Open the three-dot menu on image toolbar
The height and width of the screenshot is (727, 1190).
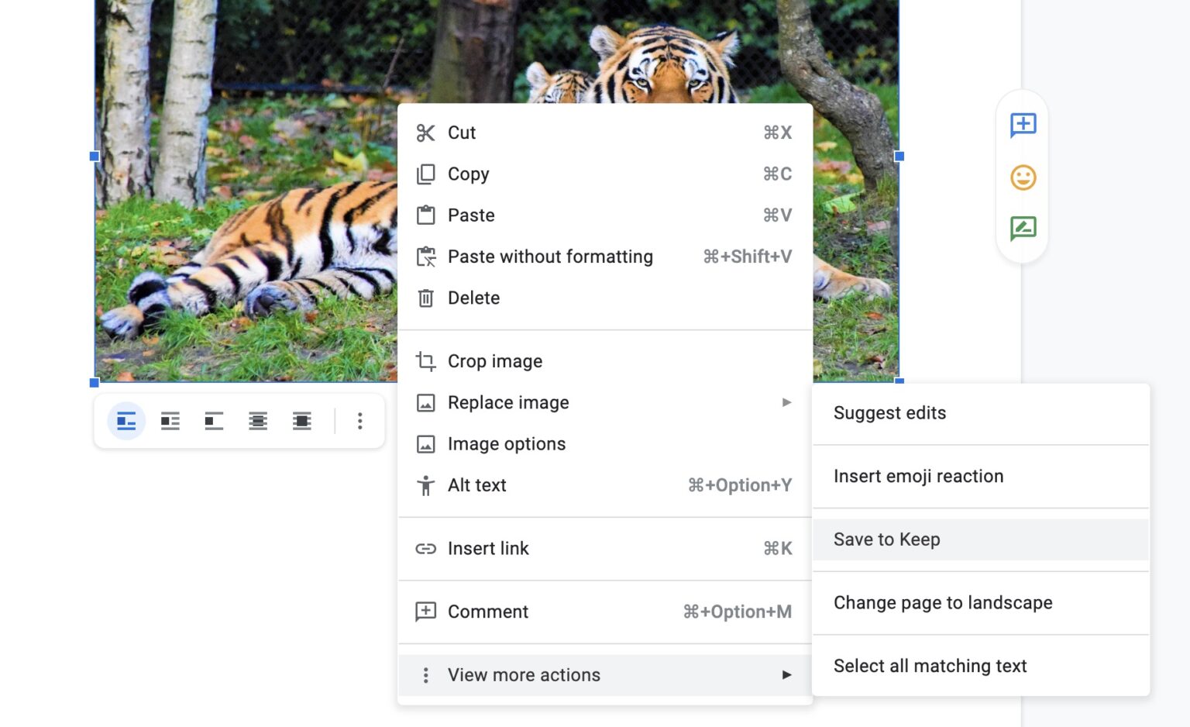(359, 421)
